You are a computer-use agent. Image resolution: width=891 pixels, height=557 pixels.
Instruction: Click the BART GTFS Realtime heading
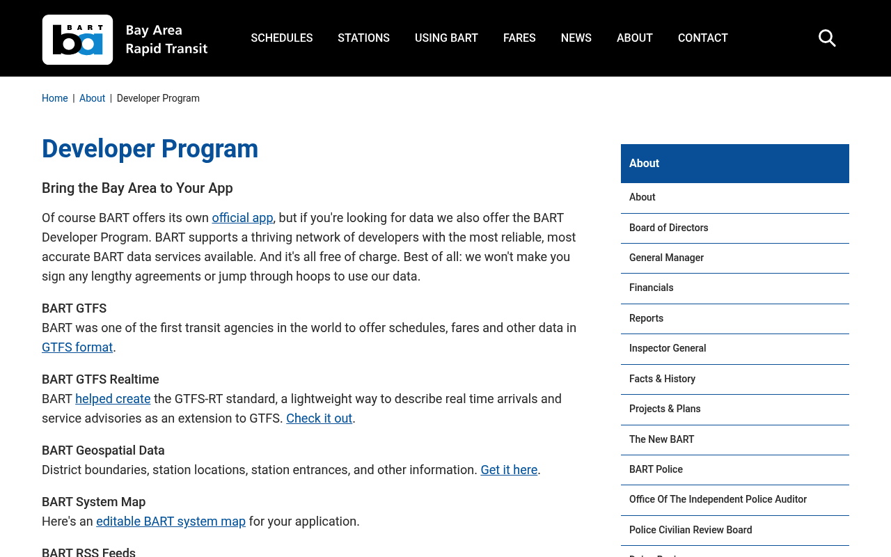(100, 379)
